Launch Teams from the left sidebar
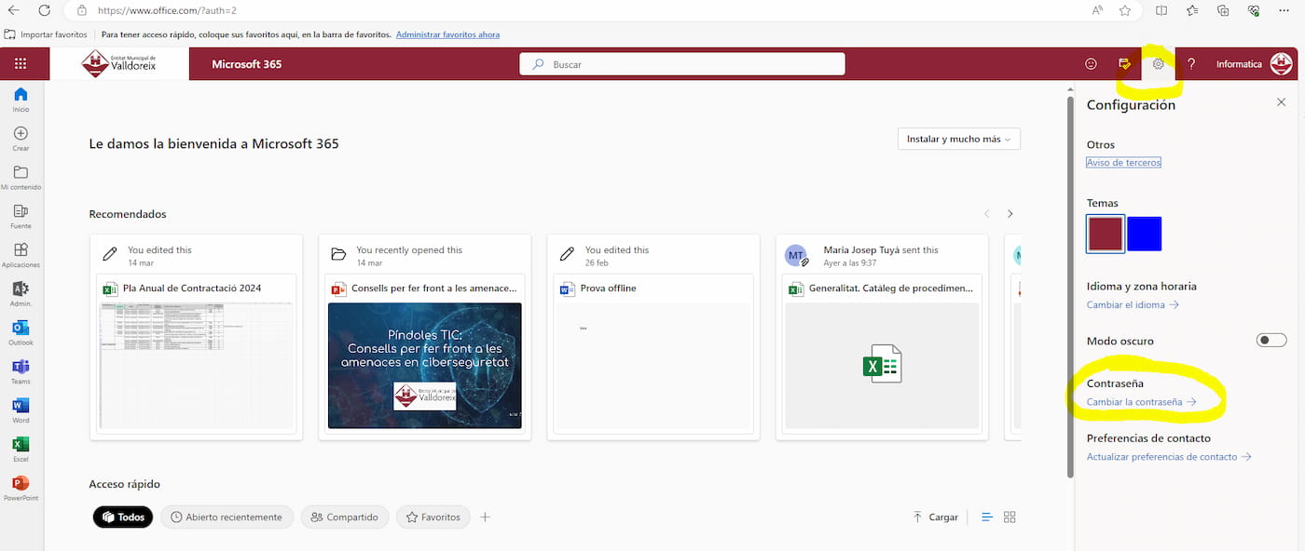The width and height of the screenshot is (1305, 551). pos(21,367)
